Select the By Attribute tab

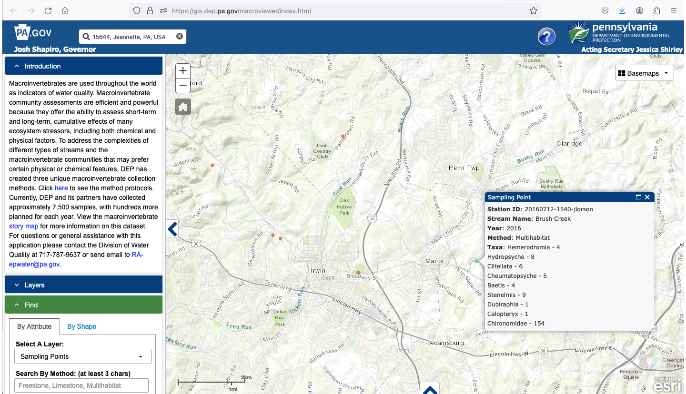pos(34,326)
